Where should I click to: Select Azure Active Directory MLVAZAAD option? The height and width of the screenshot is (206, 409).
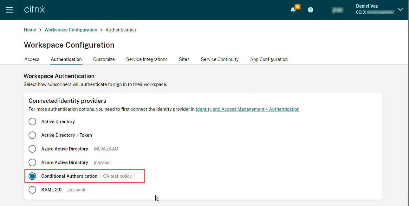point(32,149)
